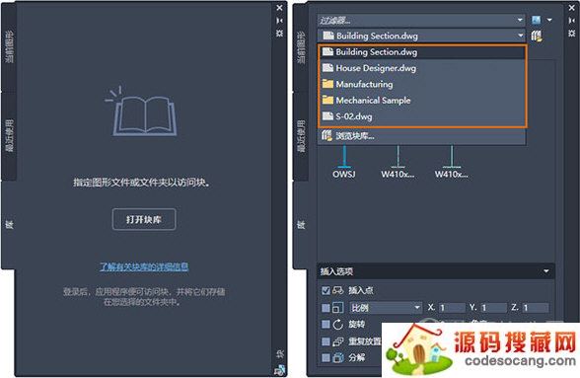Switch to 当前图形 tab in right palette
Viewport: 580px width, 378px height.
(301, 47)
